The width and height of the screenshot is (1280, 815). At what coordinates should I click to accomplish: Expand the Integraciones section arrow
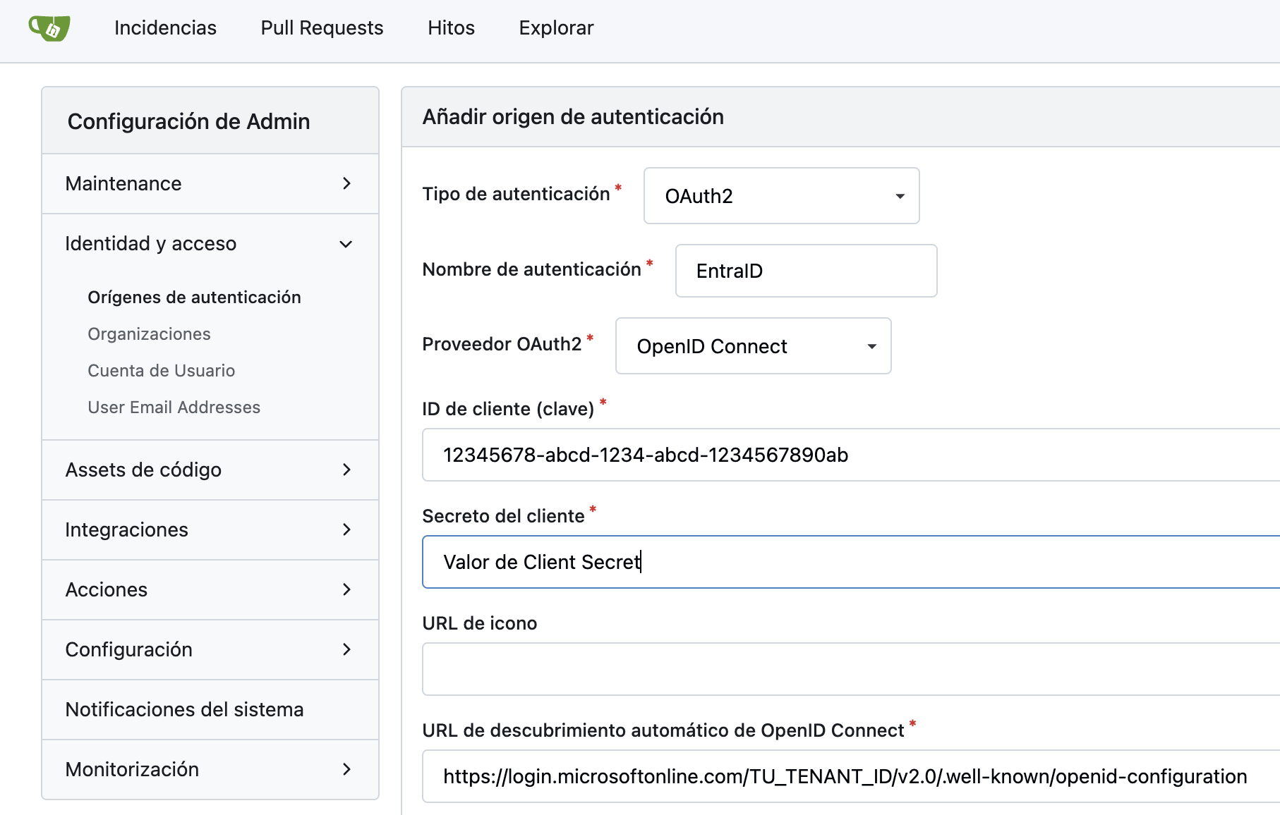346,530
